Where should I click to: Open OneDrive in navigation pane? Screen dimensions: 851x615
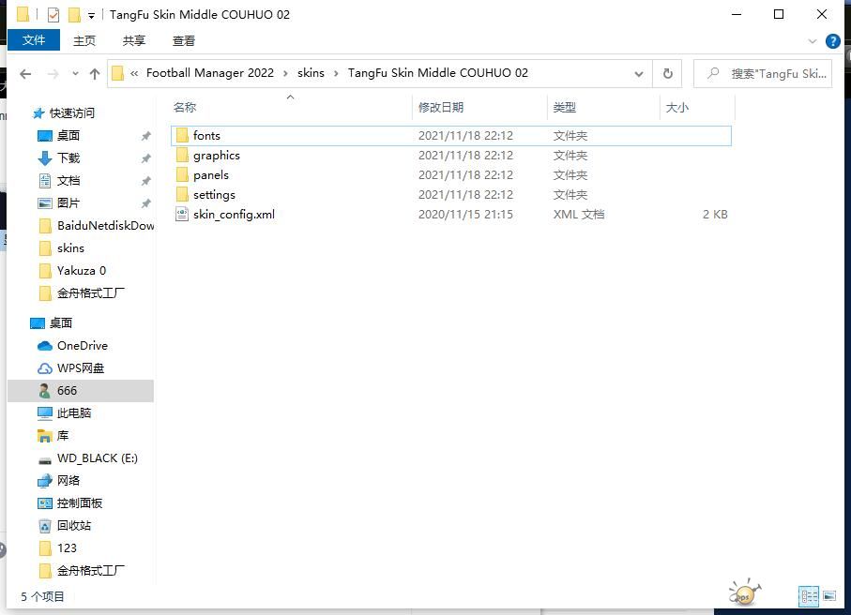tap(82, 345)
